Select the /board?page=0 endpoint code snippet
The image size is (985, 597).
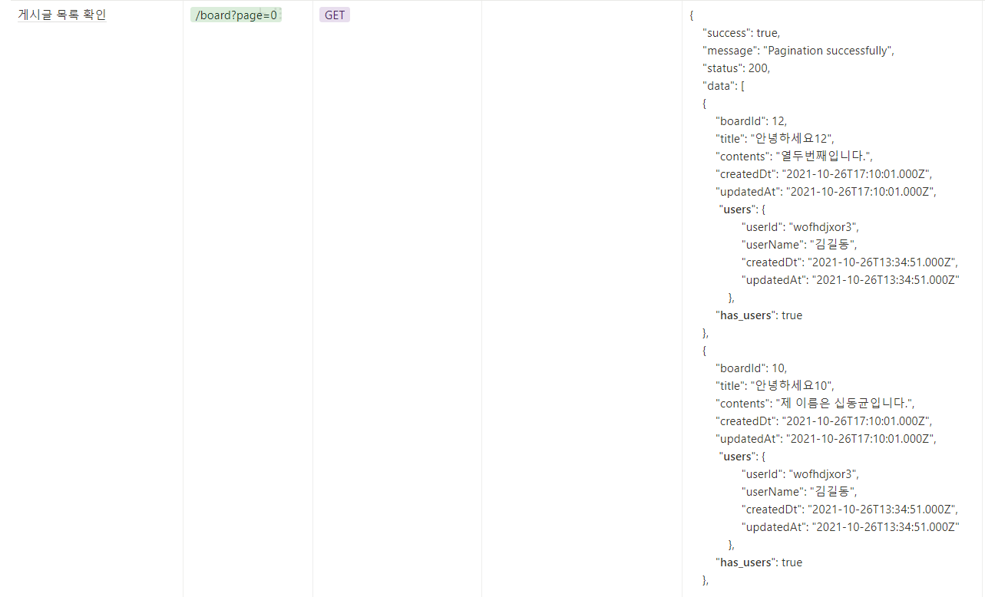[235, 14]
